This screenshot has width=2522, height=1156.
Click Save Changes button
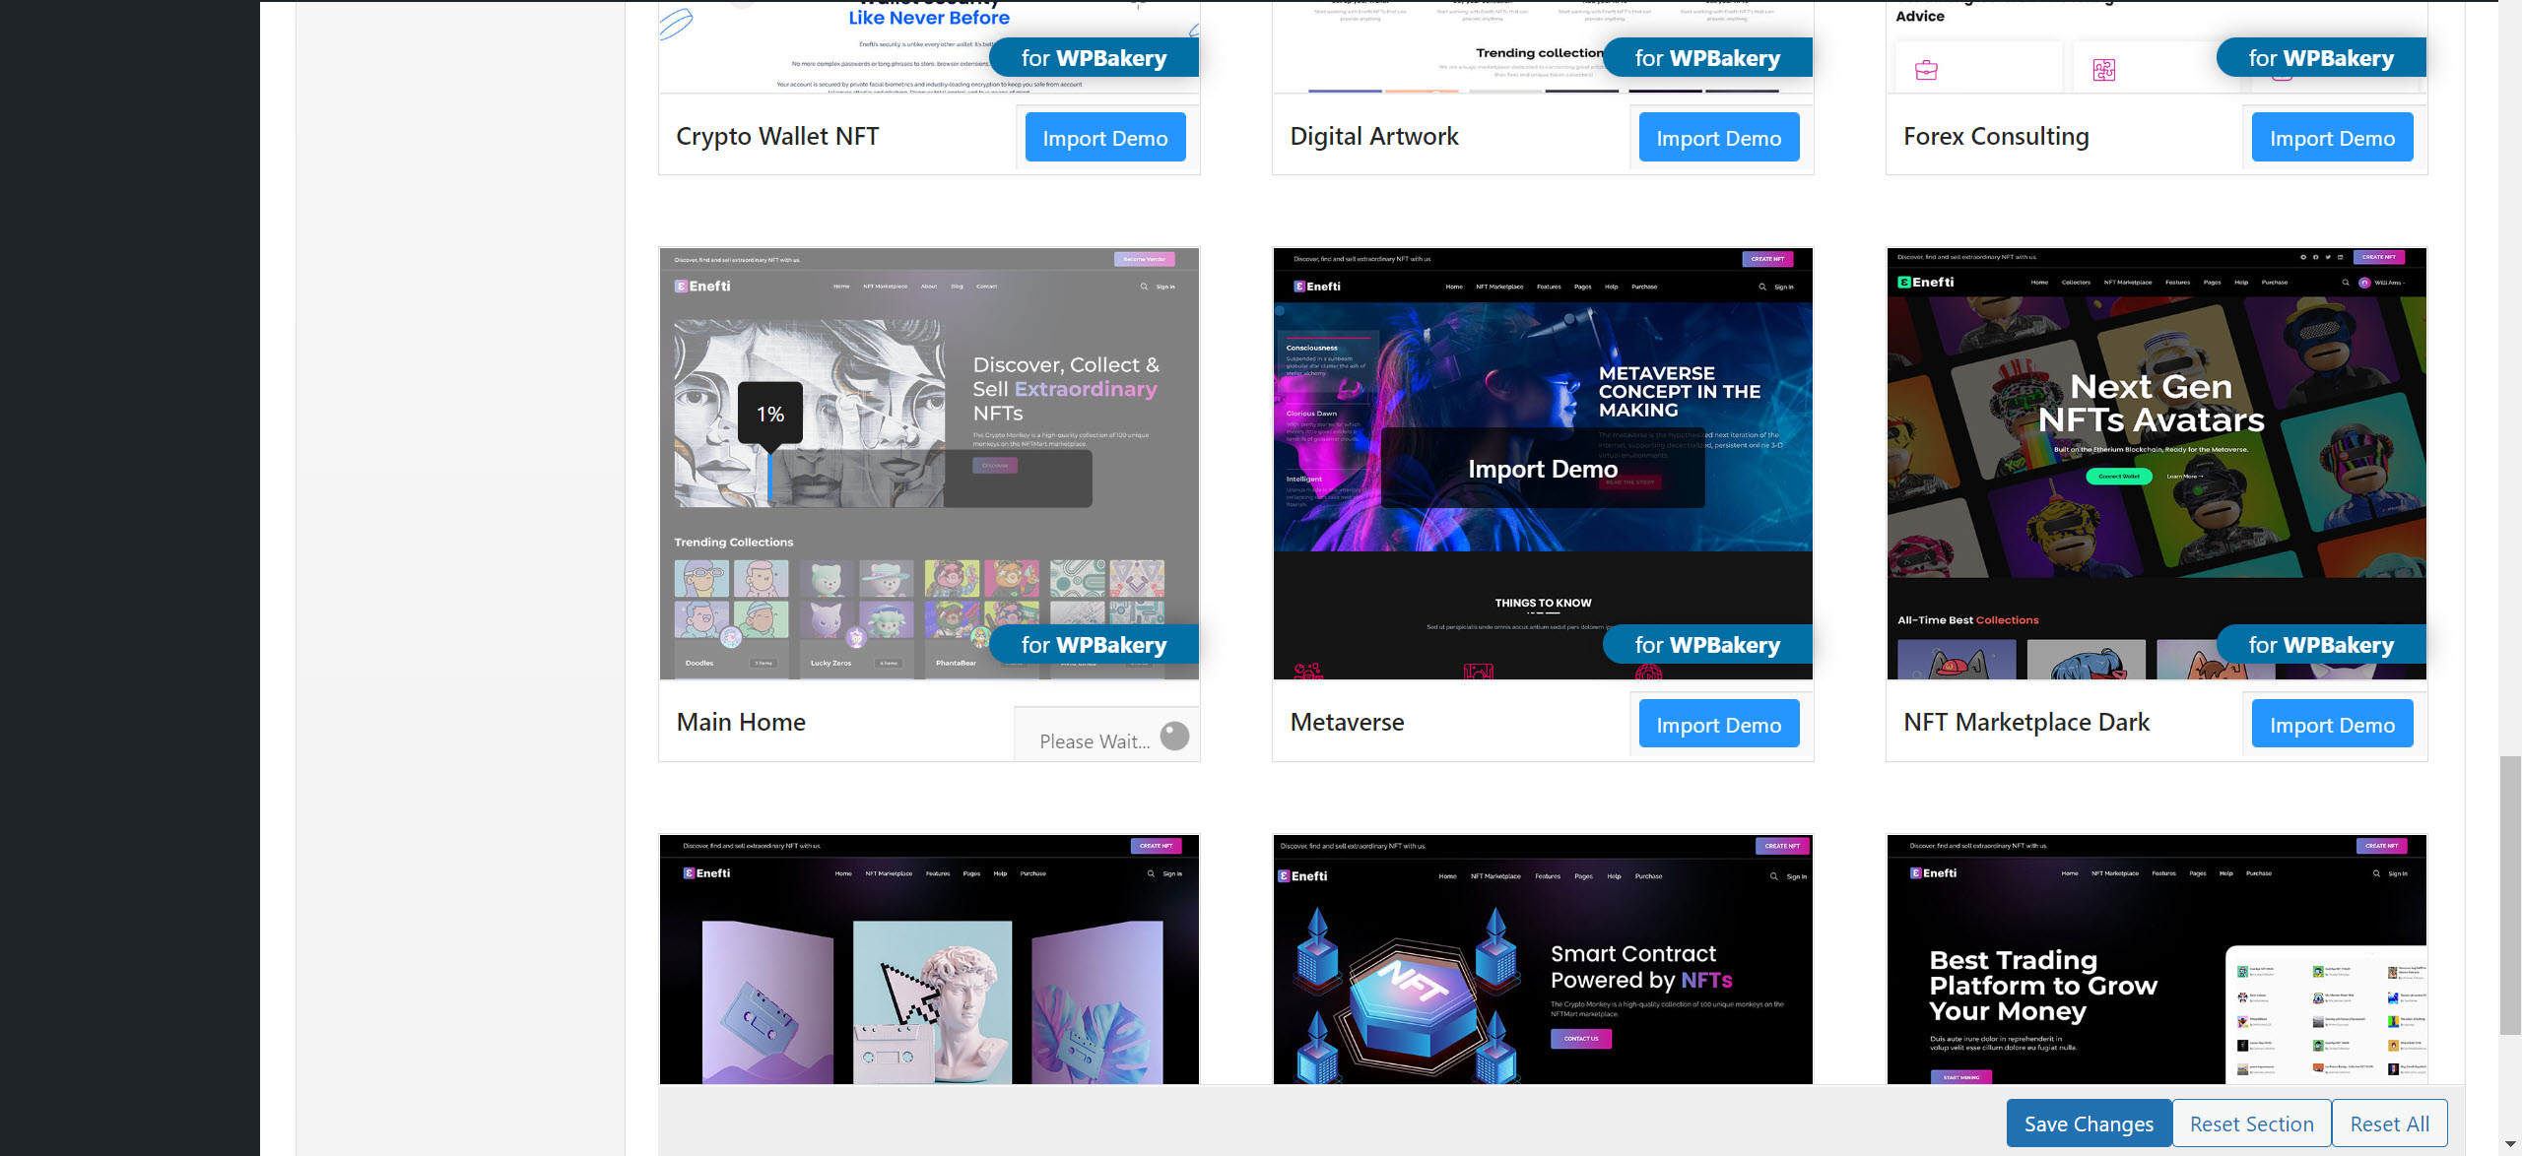(2089, 1124)
